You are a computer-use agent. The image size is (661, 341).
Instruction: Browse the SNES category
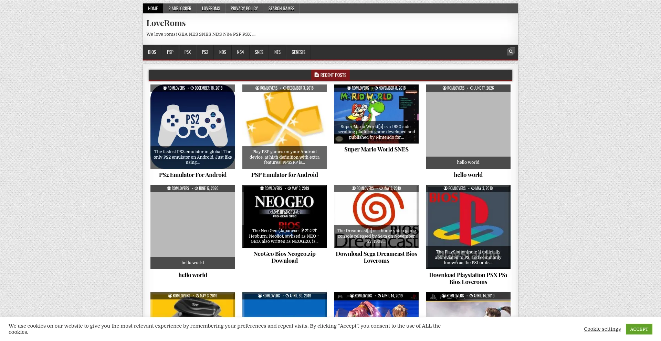[259, 52]
